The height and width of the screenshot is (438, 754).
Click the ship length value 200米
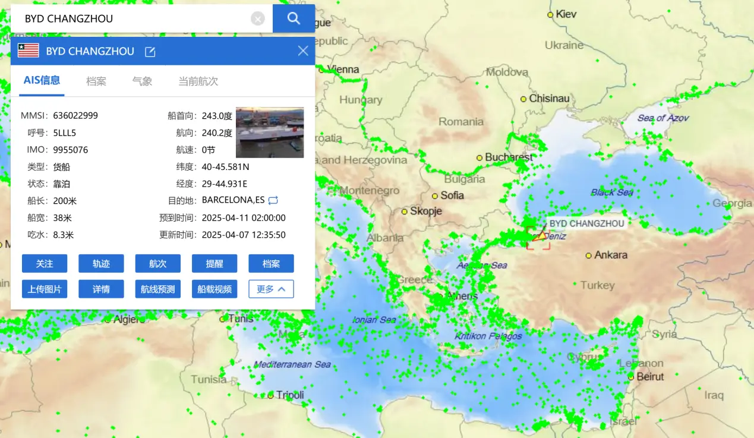pos(65,200)
